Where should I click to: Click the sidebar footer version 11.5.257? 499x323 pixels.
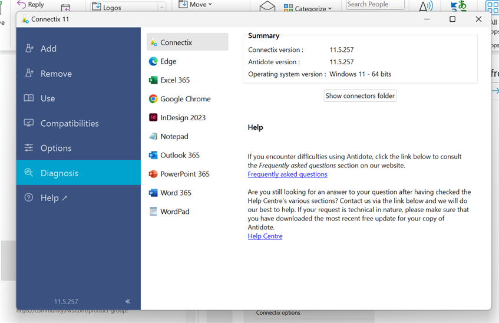tap(66, 301)
